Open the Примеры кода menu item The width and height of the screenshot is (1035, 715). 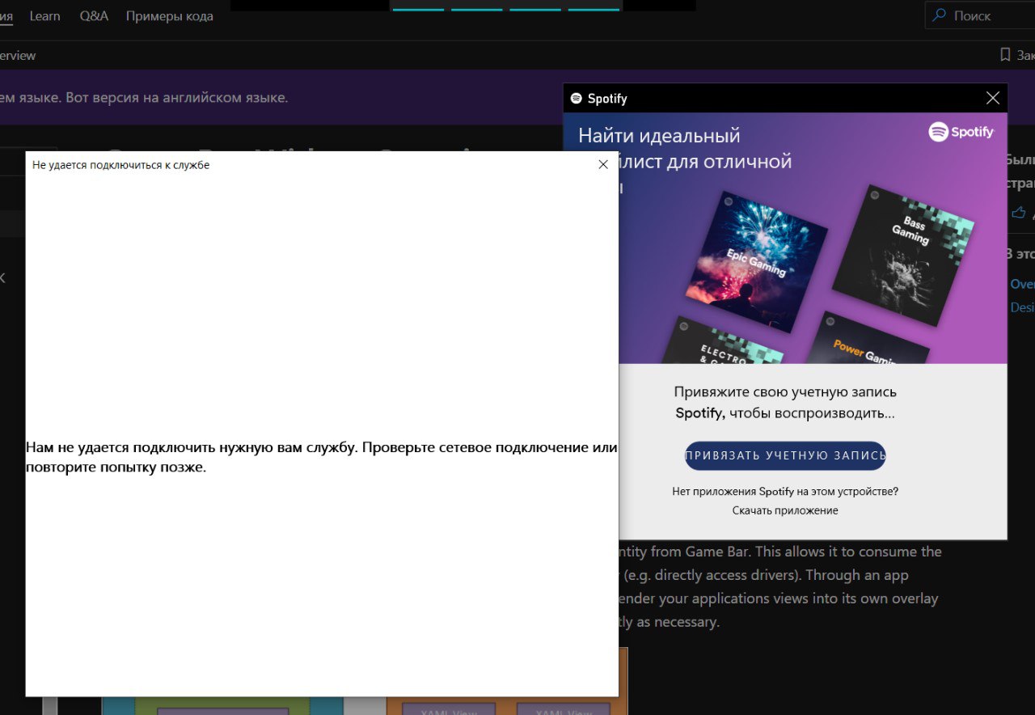[170, 16]
